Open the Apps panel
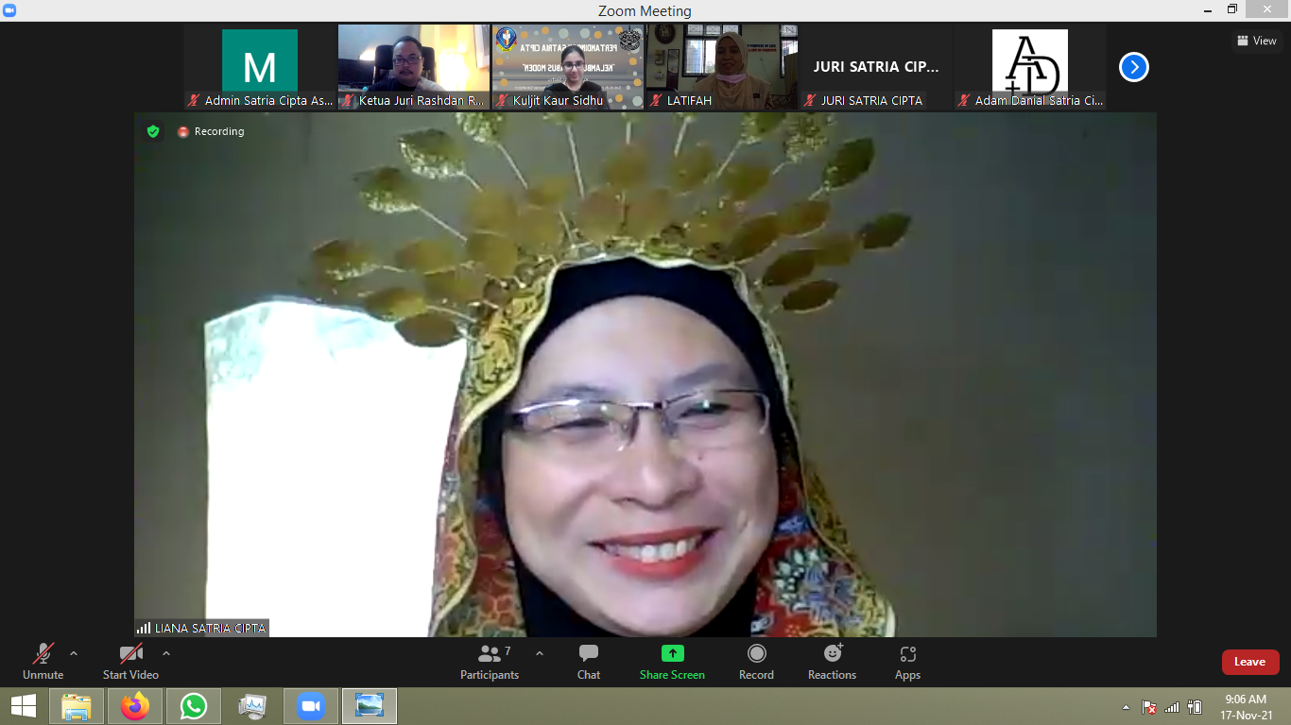The height and width of the screenshot is (725, 1291). pyautogui.click(x=907, y=661)
